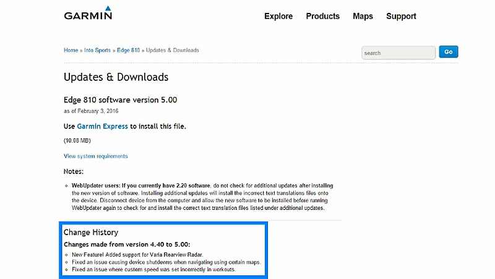The width and height of the screenshot is (495, 279).
Task: Click the Varia Rearview Radar change entry
Action: [x=137, y=255]
